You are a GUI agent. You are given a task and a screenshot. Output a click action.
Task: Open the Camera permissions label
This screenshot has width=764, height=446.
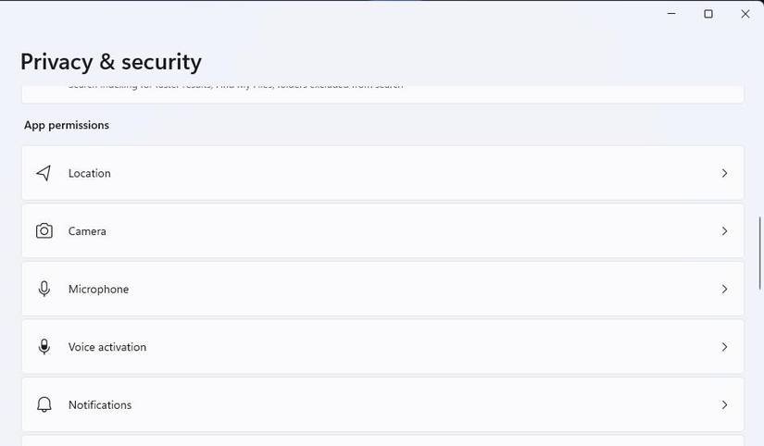(x=87, y=231)
